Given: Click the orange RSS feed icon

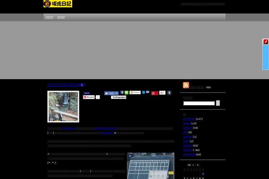Looking at the screenshot, I should click(186, 85).
